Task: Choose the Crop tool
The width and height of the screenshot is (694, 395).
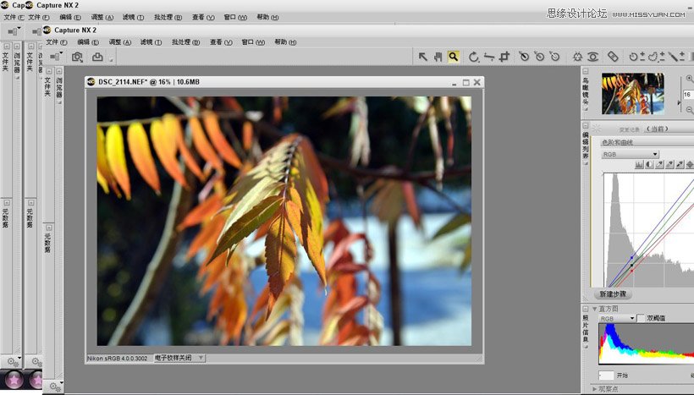Action: [x=504, y=57]
